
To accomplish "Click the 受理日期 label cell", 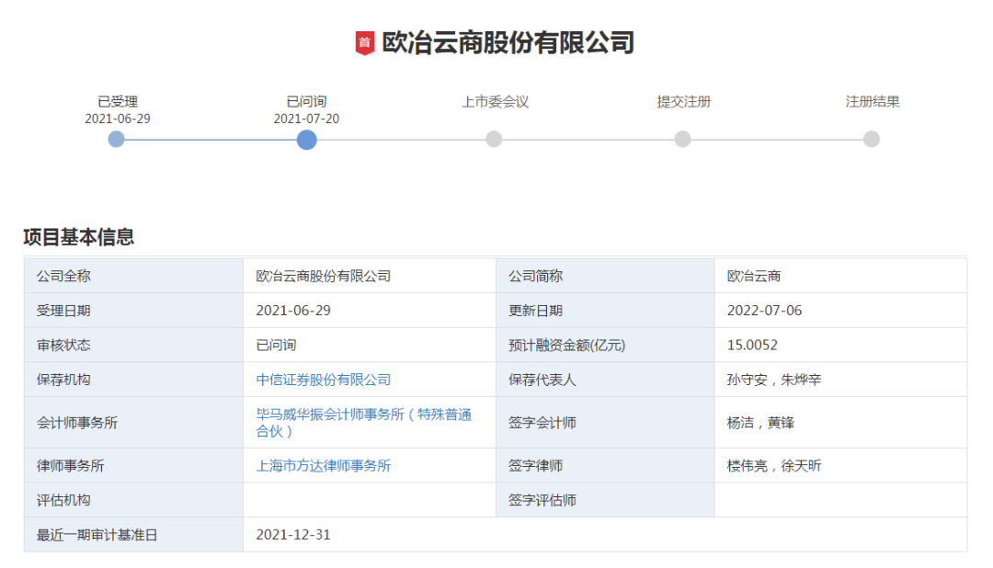I will 133,311.
